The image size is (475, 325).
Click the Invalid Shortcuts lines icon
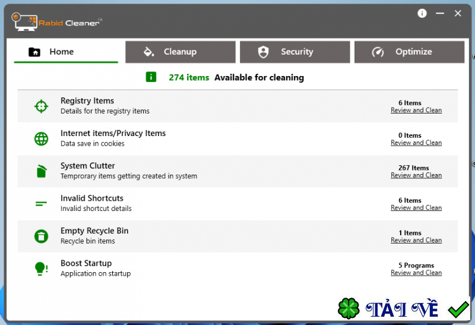point(41,204)
